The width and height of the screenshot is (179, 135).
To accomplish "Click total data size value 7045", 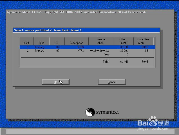I will click(x=145, y=62).
